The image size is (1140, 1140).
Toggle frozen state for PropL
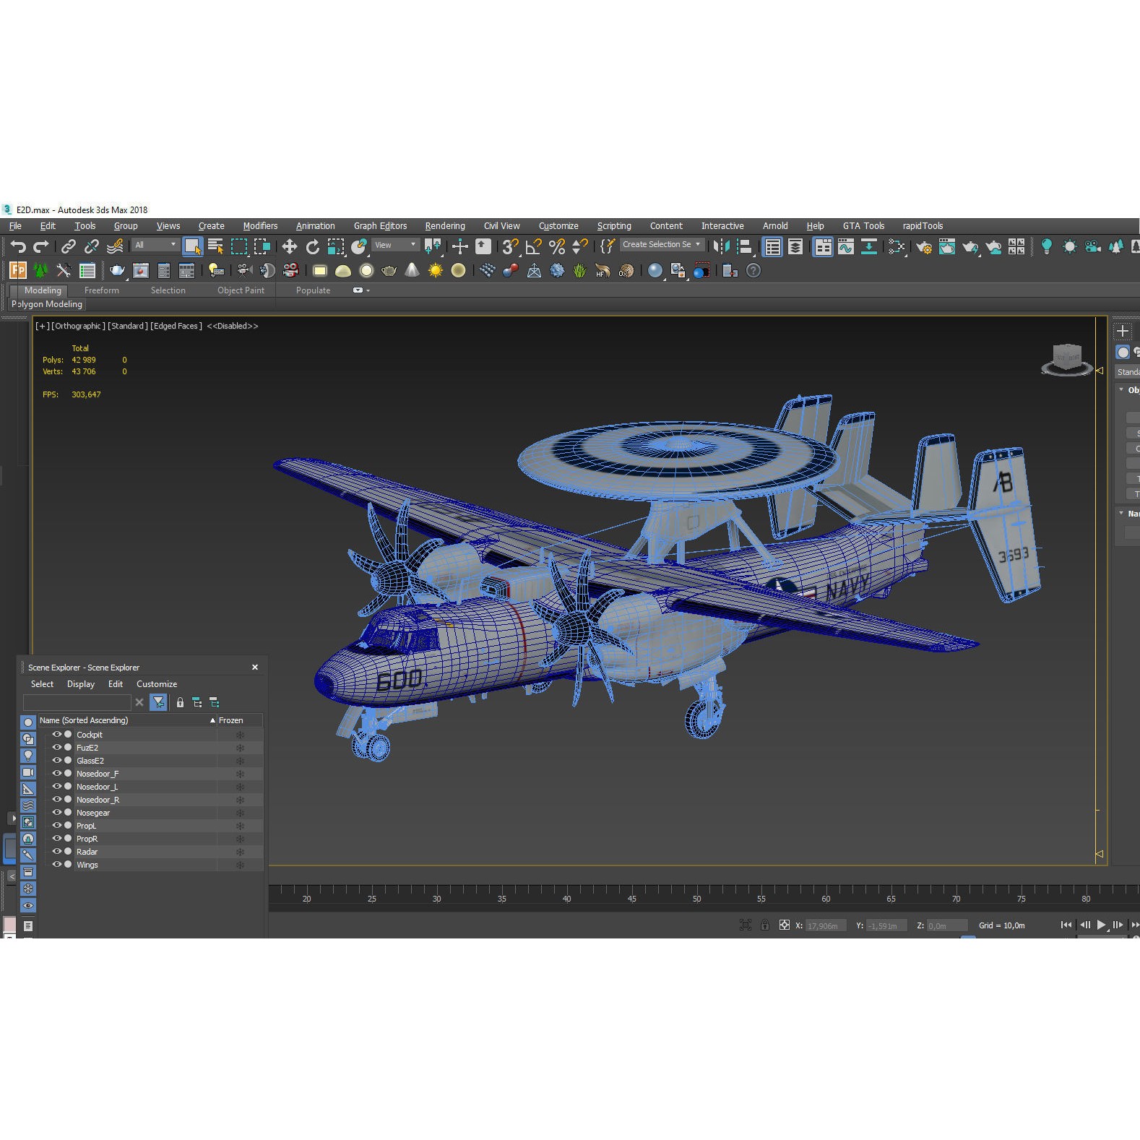[240, 826]
